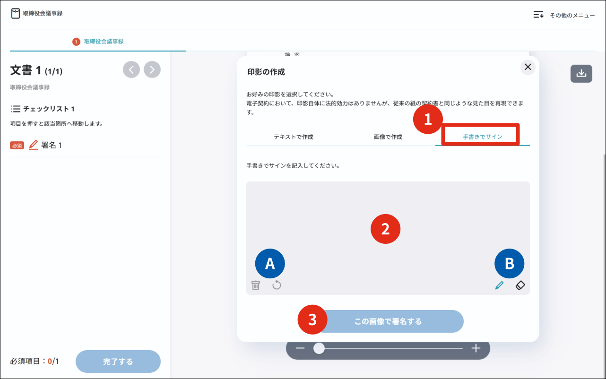
Task: Open その他のメニュー menu
Action: pos(564,15)
